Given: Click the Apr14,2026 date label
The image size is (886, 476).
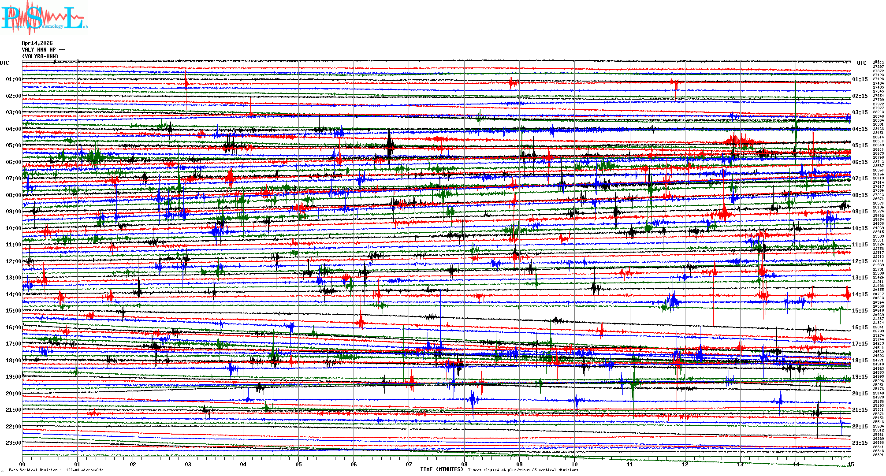Looking at the screenshot, I should [x=37, y=43].
